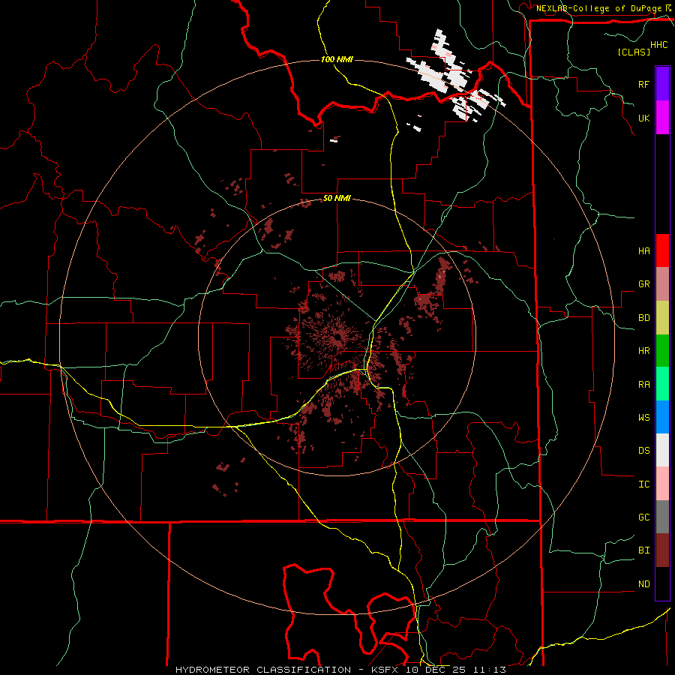Click the 10 DEC 25 date text

coord(436,670)
